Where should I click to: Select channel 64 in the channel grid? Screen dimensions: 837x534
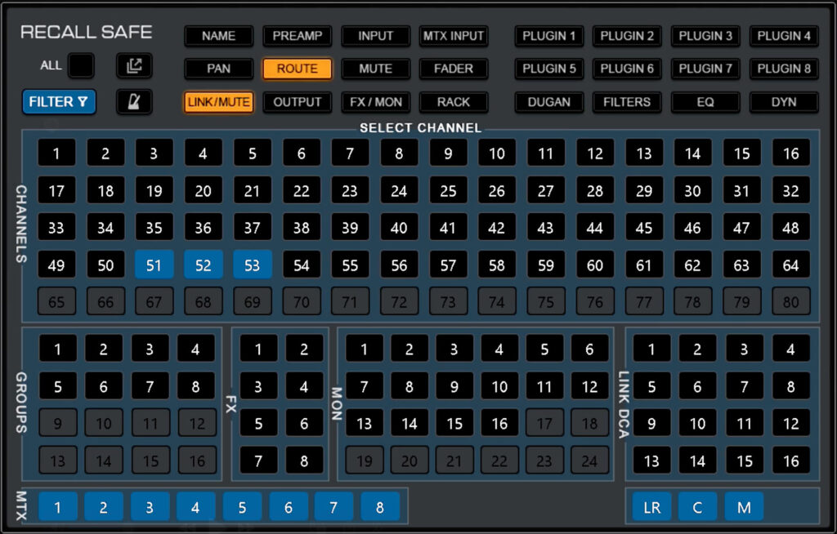(791, 265)
